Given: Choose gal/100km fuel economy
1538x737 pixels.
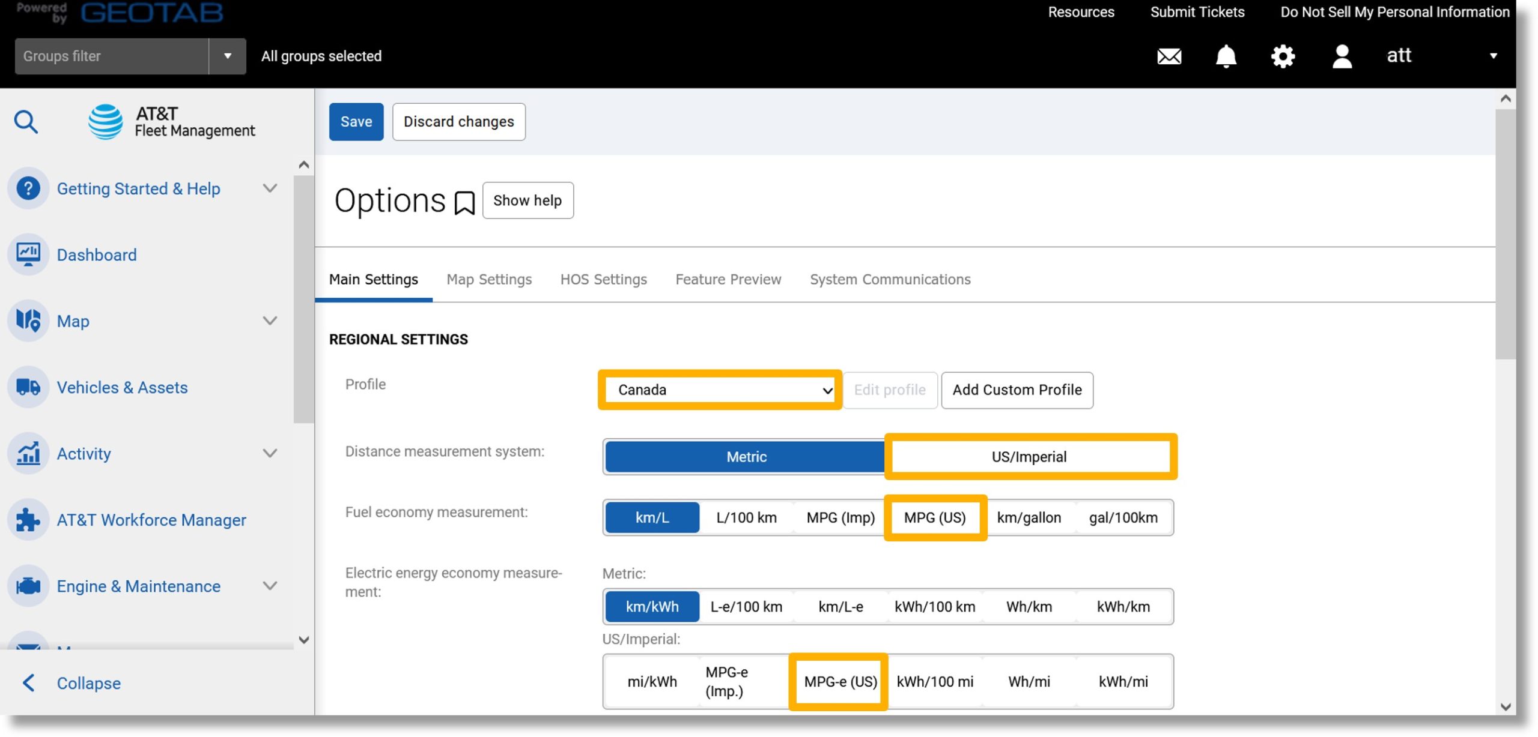Looking at the screenshot, I should pos(1123,517).
